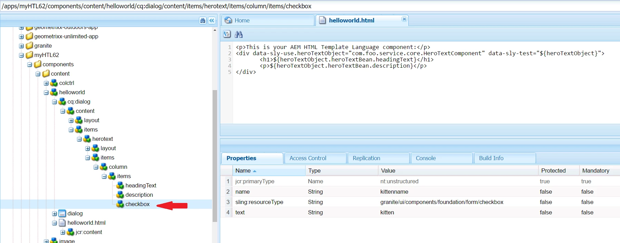
Task: Click the Protected column header
Action: [x=559, y=171]
